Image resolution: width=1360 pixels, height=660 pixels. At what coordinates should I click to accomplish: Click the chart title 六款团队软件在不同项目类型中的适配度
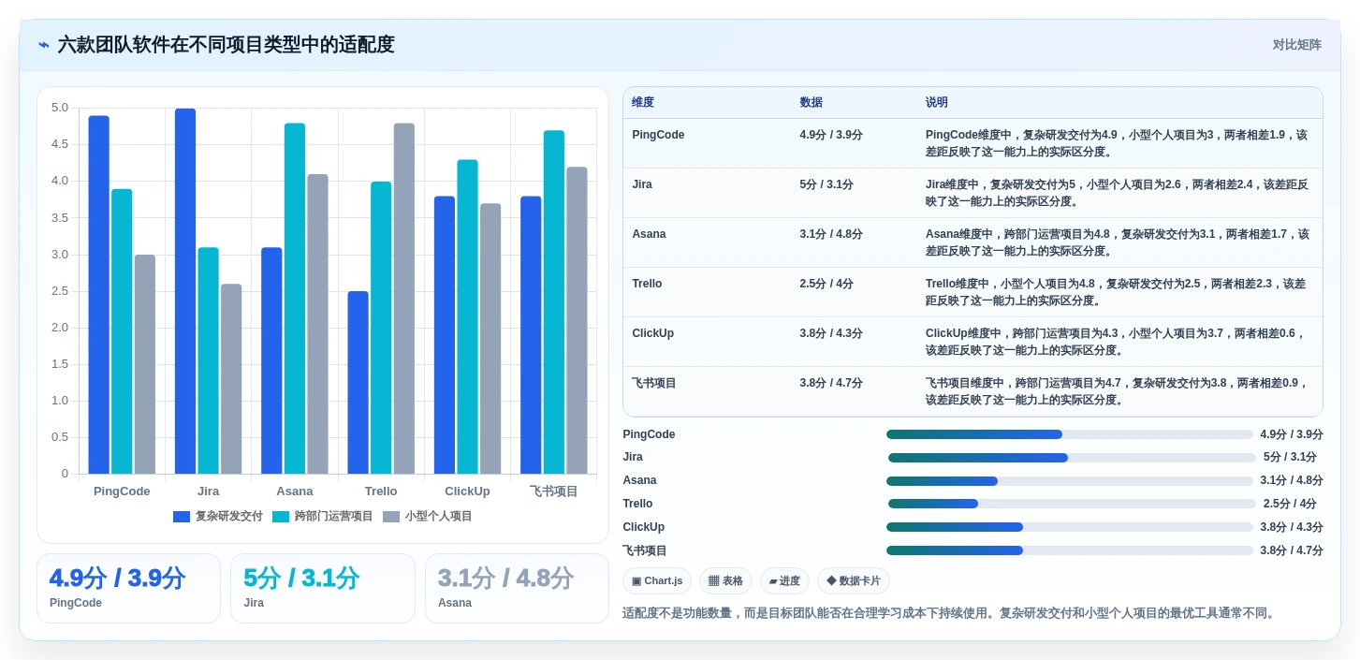226,45
